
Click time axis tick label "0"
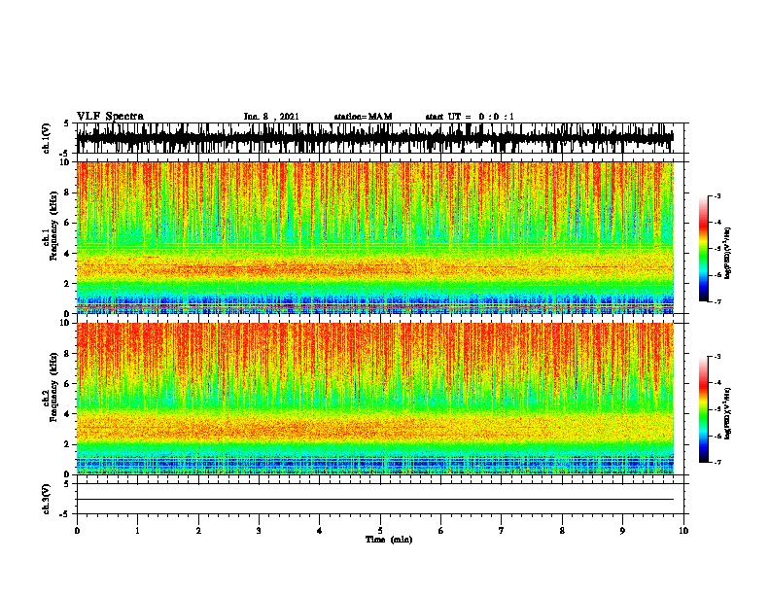point(77,531)
